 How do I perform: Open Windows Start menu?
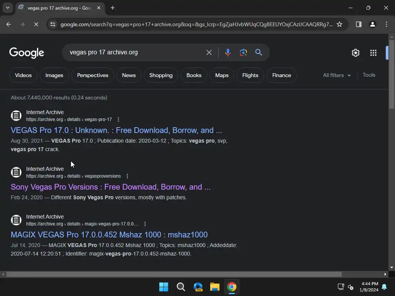coord(164,287)
